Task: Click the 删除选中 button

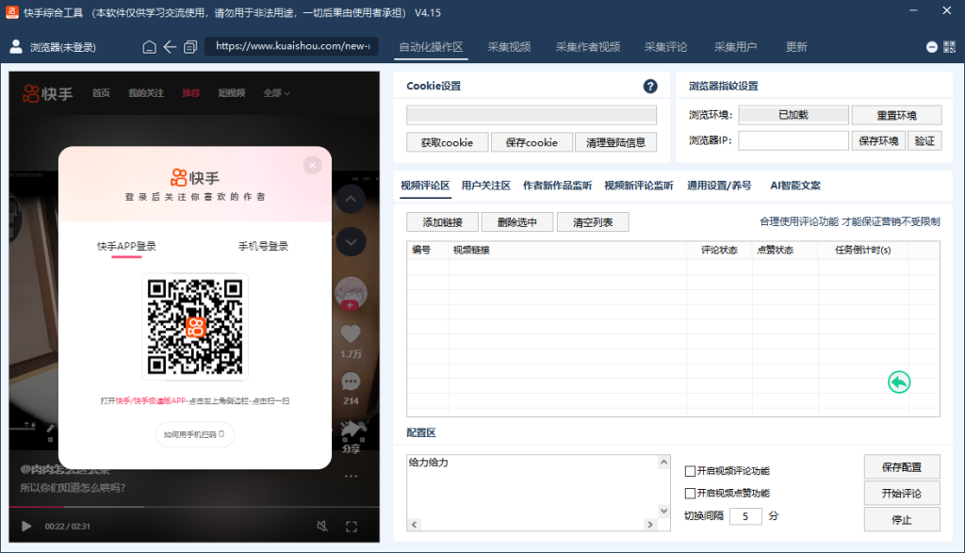Action: (517, 222)
